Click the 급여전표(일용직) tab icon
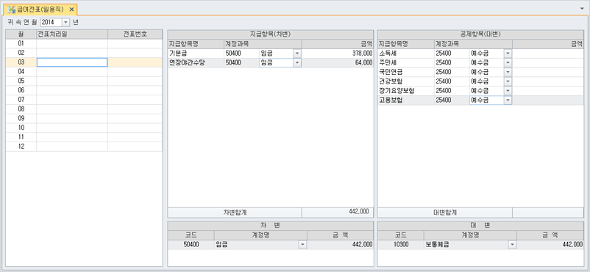 point(11,10)
